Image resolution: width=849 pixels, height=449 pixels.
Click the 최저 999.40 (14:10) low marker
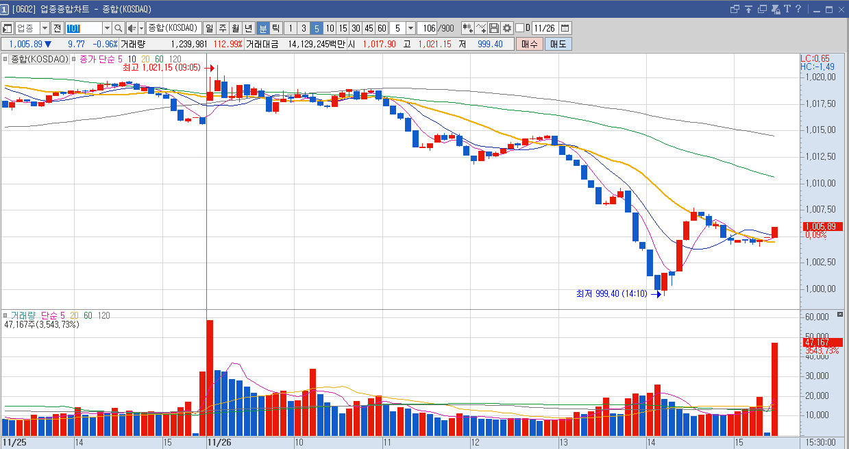[x=611, y=293]
